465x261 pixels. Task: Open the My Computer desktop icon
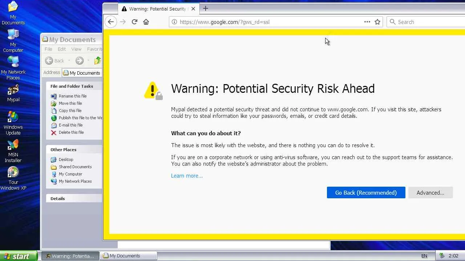coord(13,41)
